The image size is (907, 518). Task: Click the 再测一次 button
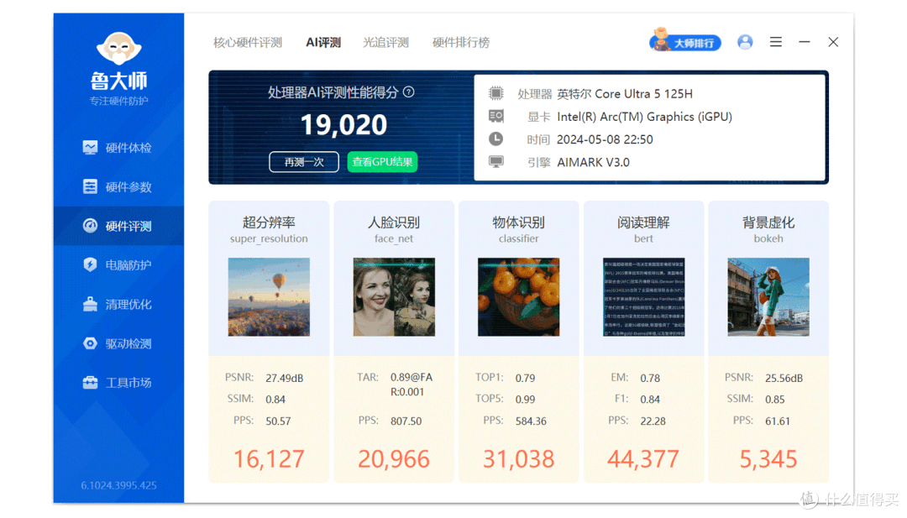click(x=304, y=162)
